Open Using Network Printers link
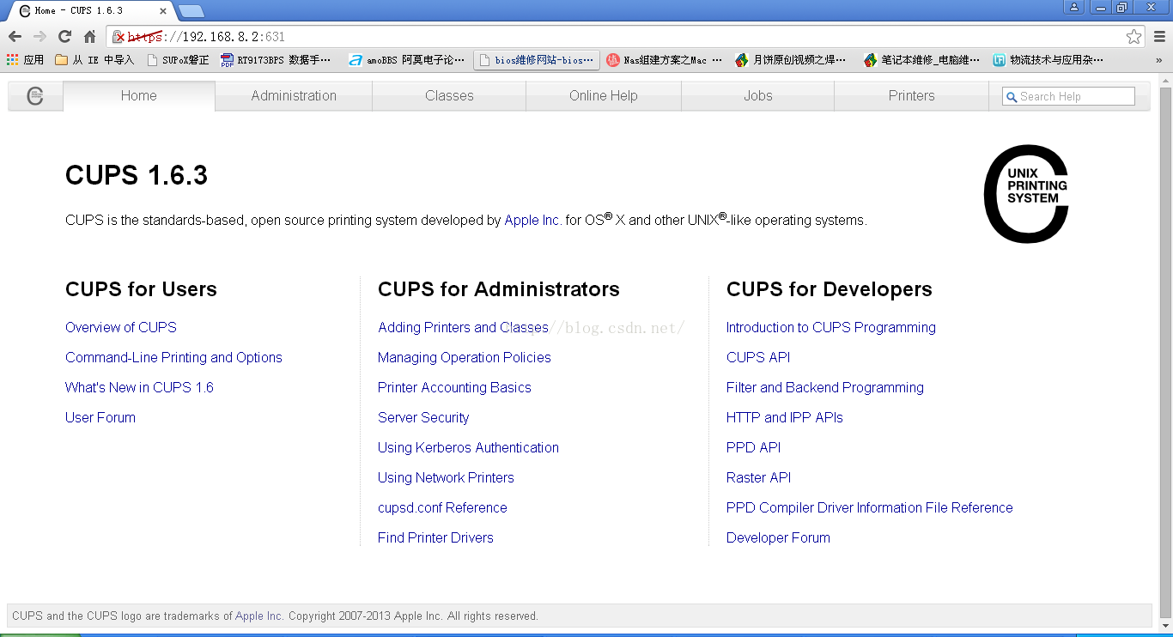This screenshot has width=1173, height=637. [x=446, y=477]
